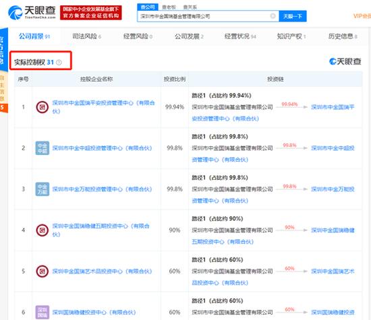The height and width of the screenshot is (320, 371).
Task: Open the 经营状况 tab
Action: click(x=240, y=36)
